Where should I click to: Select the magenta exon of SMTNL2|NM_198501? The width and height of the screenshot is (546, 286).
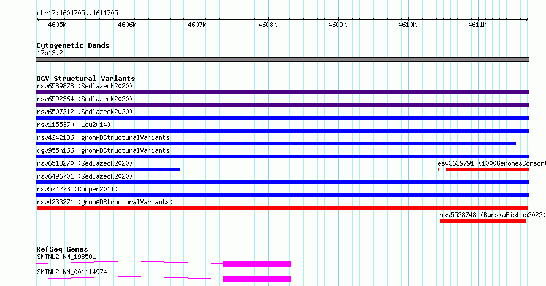(256, 264)
